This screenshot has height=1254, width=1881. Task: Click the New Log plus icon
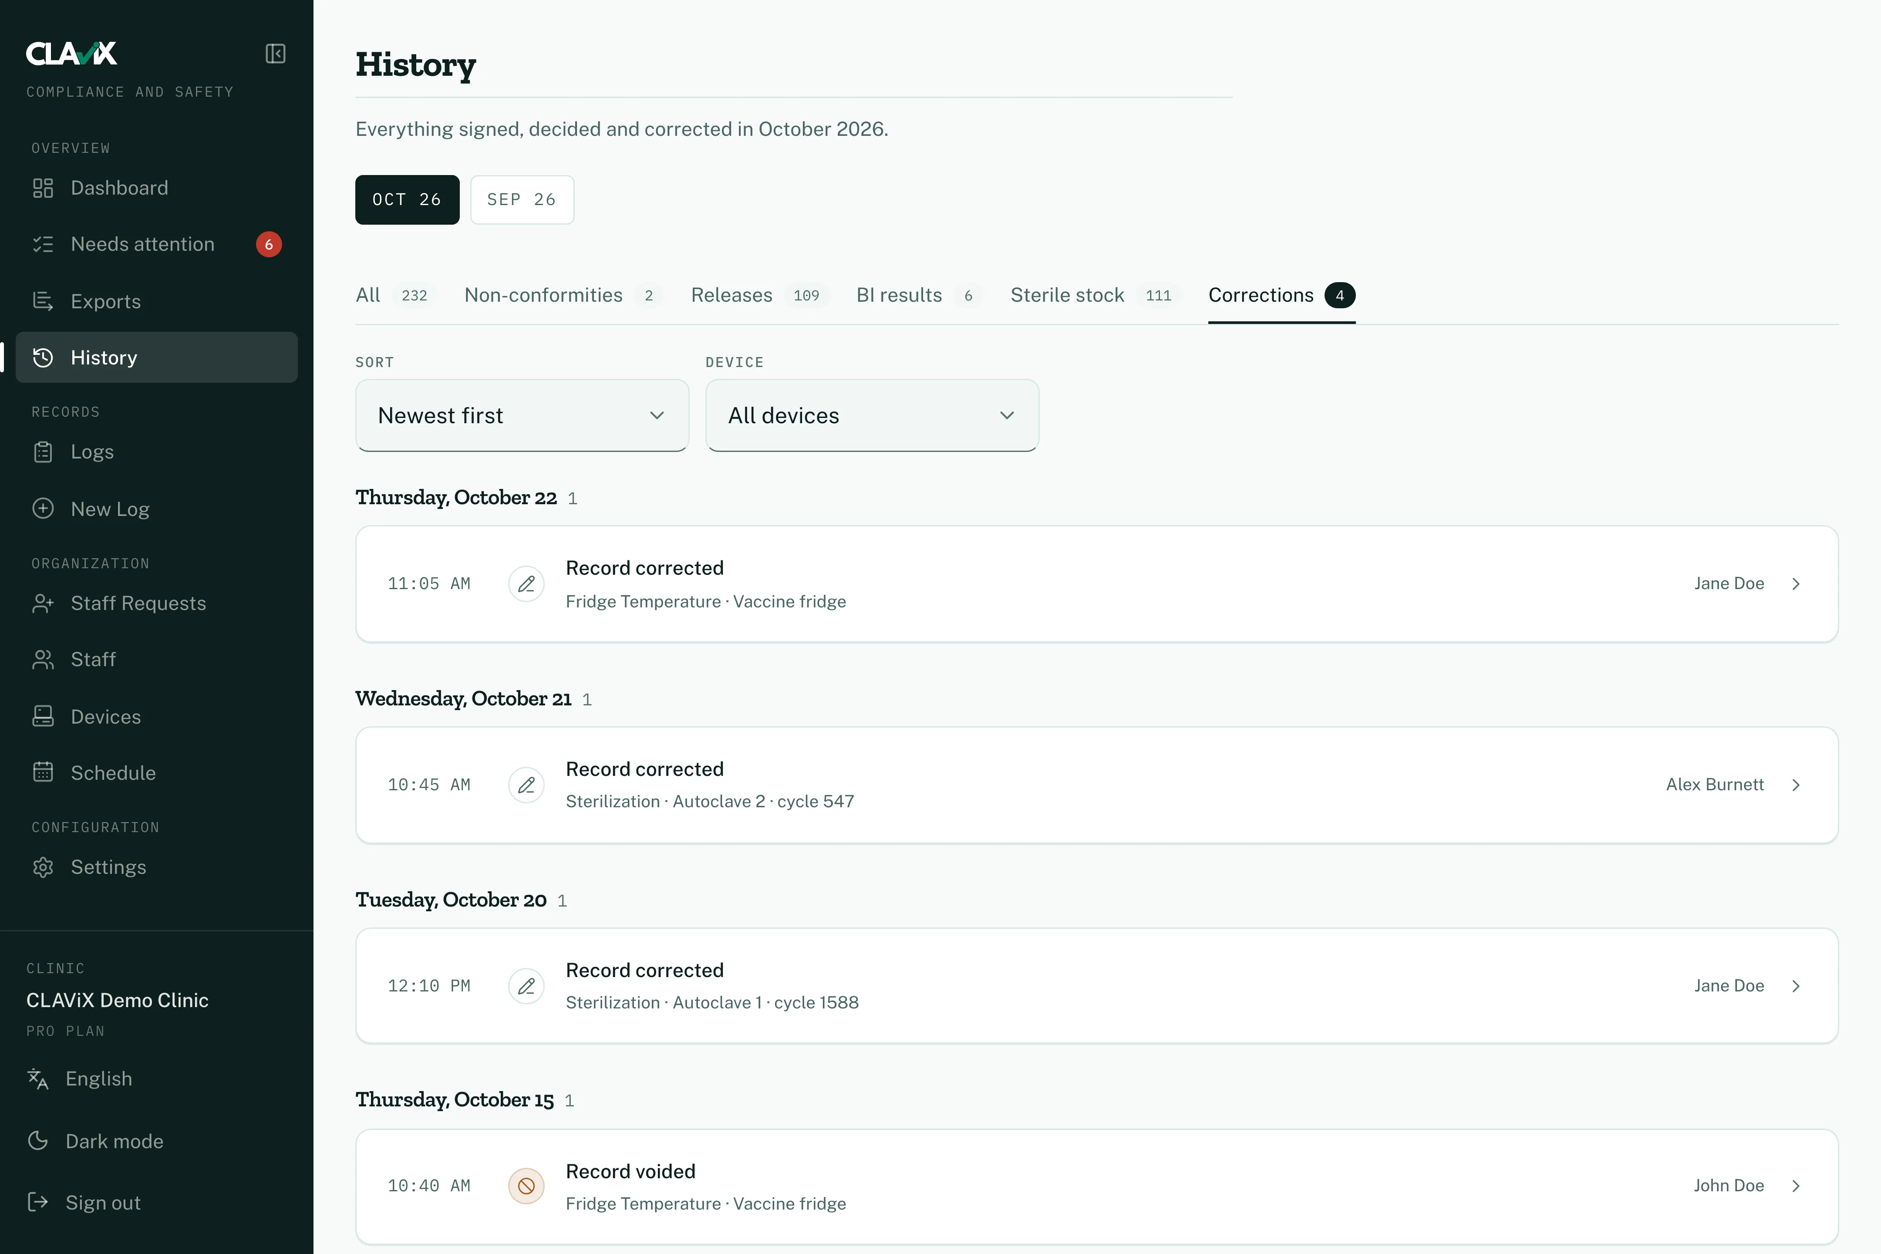coord(43,509)
